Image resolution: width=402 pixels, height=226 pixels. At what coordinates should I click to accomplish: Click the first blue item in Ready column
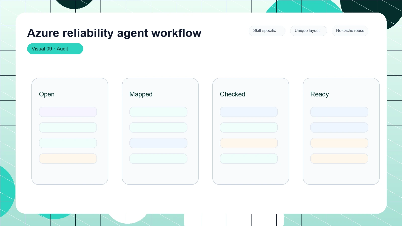click(339, 112)
